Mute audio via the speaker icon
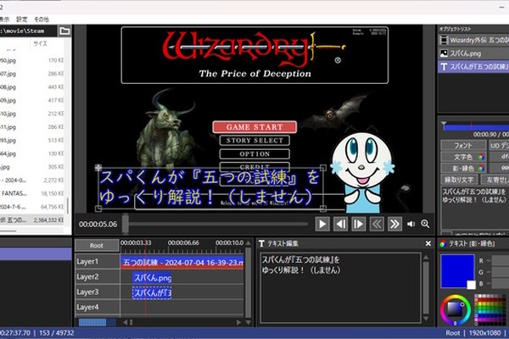This screenshot has width=509, height=339. pyautogui.click(x=411, y=224)
